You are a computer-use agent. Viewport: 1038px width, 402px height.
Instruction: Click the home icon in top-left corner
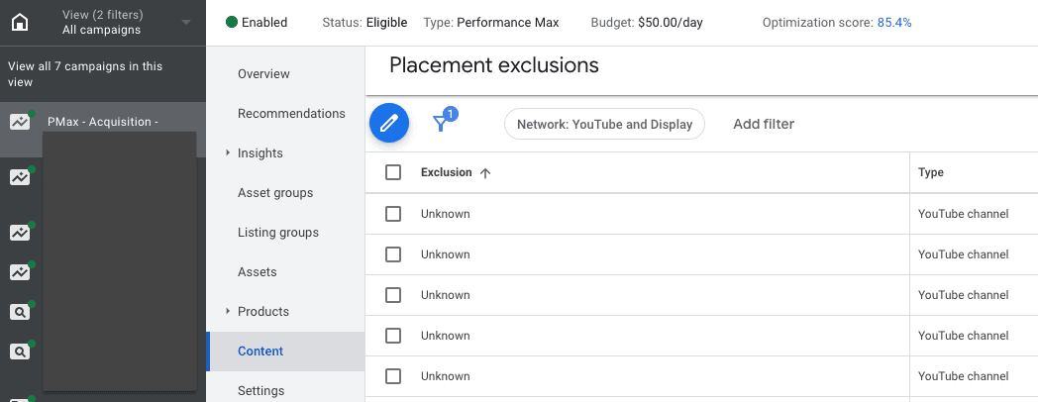click(19, 22)
